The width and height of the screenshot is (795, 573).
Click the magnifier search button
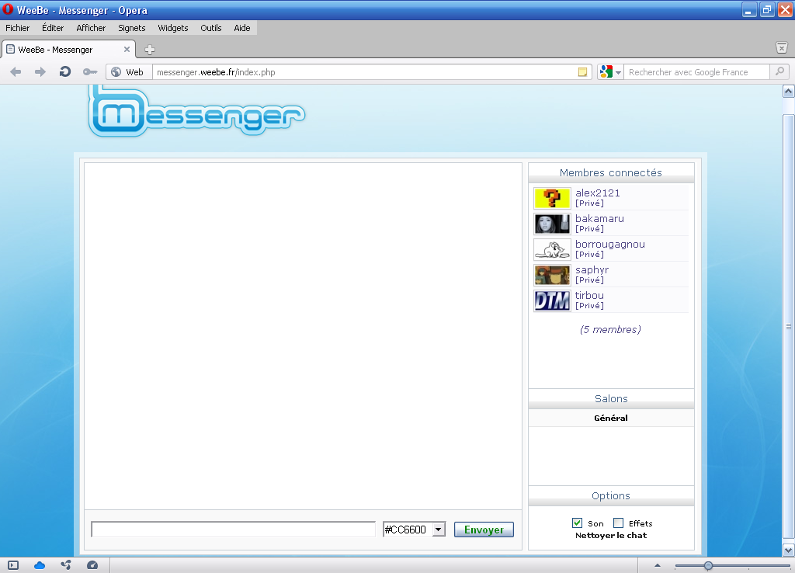click(779, 72)
